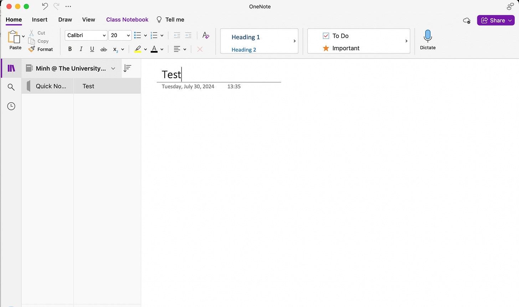Click the 13:35 timestamp
519x307 pixels.
tap(234, 86)
